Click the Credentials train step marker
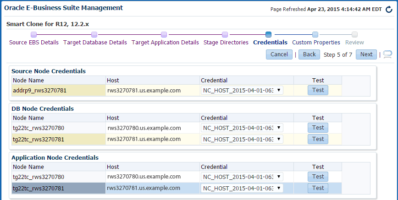398x200 pixels. click(x=268, y=34)
